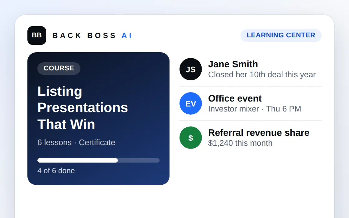Click the course progress bar
The height and width of the screenshot is (218, 349).
pos(98,160)
